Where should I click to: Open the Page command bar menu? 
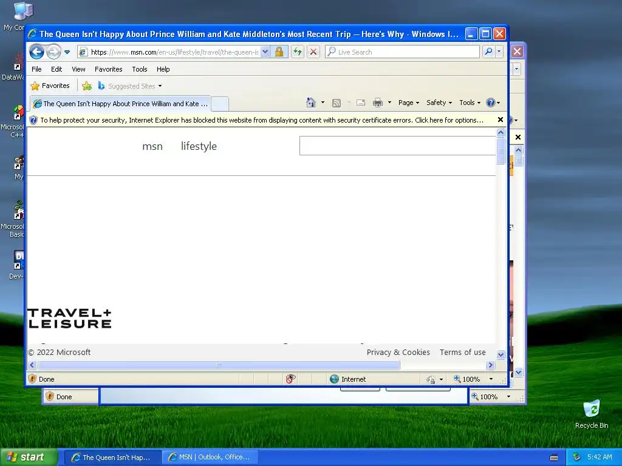click(x=409, y=103)
